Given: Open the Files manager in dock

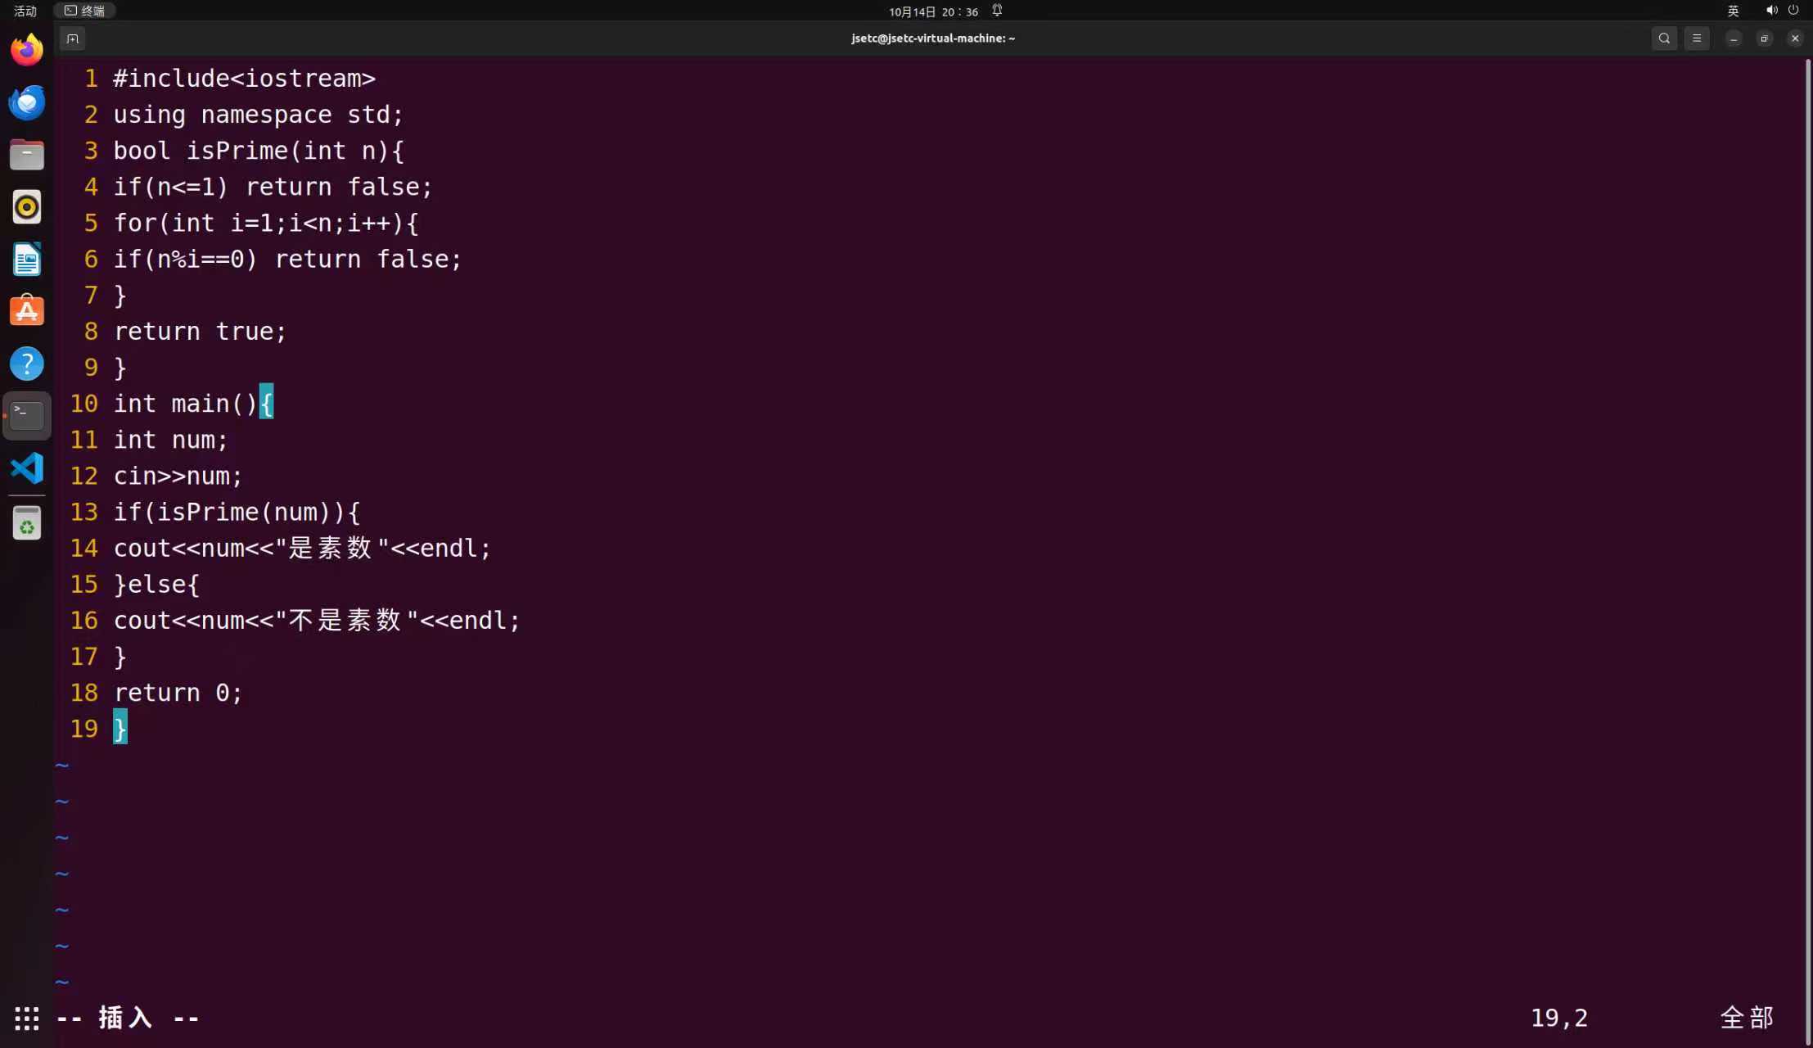Looking at the screenshot, I should 27,155.
